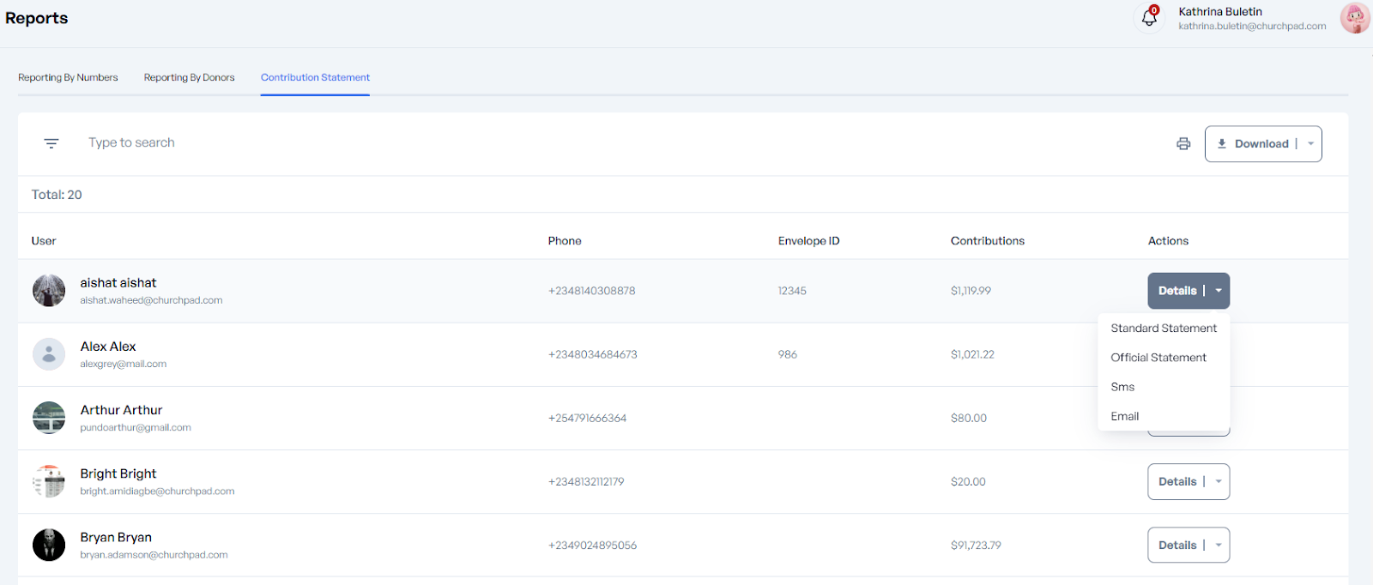This screenshot has width=1373, height=585.
Task: Click the Type to search field
Action: 343,143
